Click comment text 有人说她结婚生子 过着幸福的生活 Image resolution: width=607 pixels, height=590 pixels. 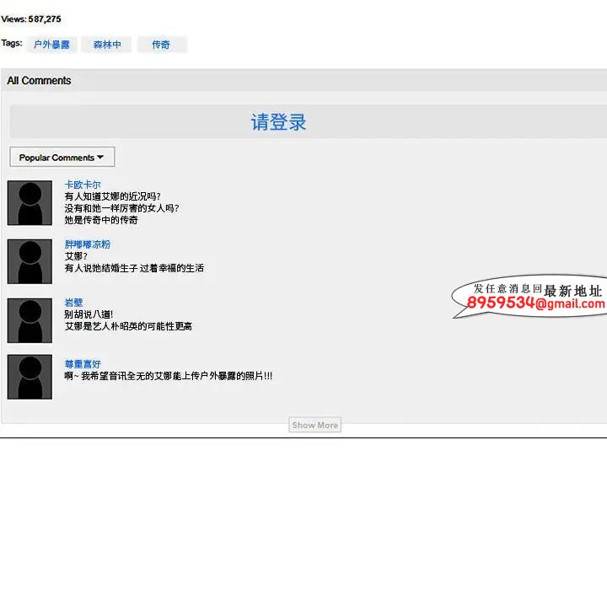(x=134, y=268)
